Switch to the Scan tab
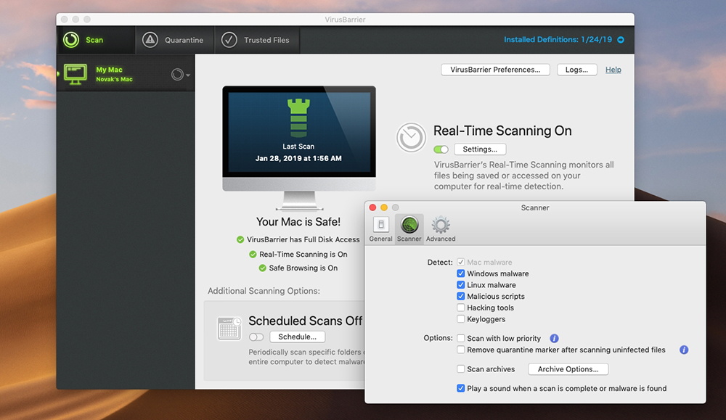This screenshot has height=420, width=726. [97, 40]
